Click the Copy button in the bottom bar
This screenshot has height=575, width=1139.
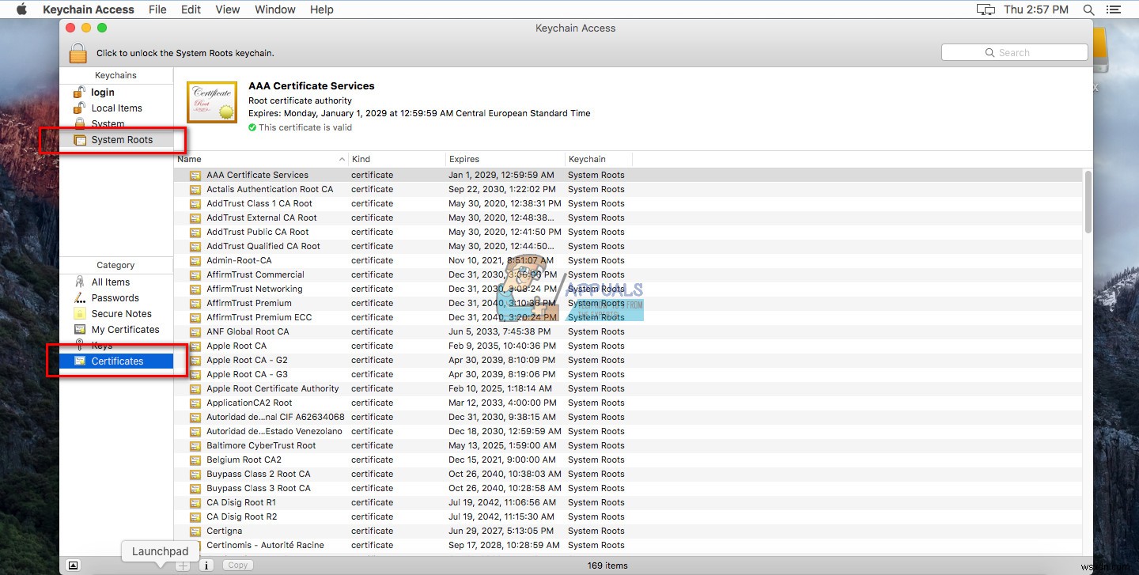(238, 566)
